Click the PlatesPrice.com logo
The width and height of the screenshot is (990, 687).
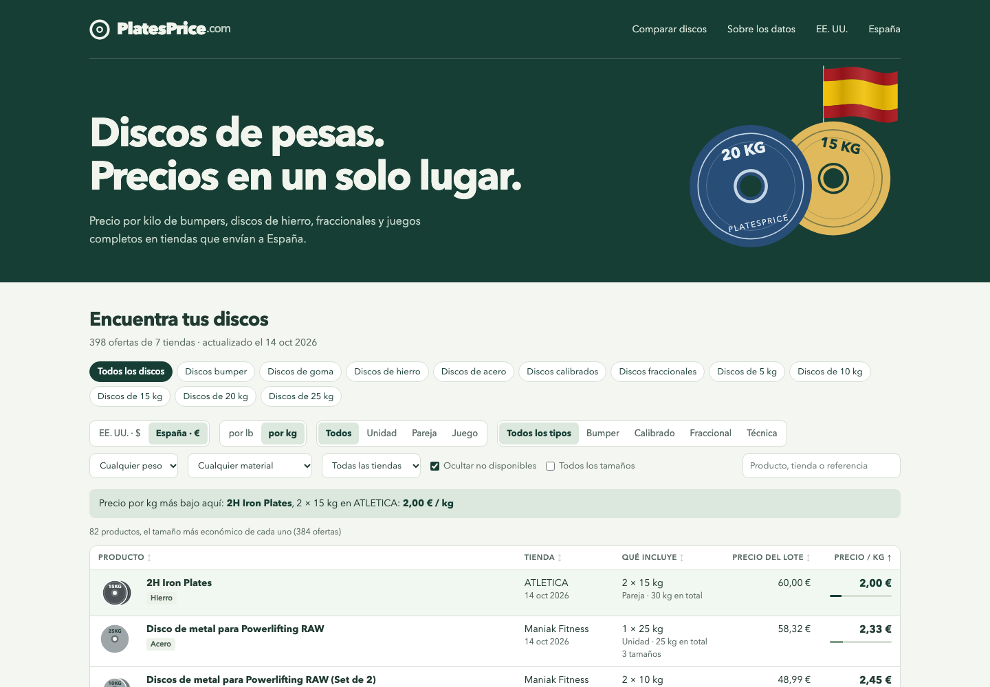click(160, 29)
